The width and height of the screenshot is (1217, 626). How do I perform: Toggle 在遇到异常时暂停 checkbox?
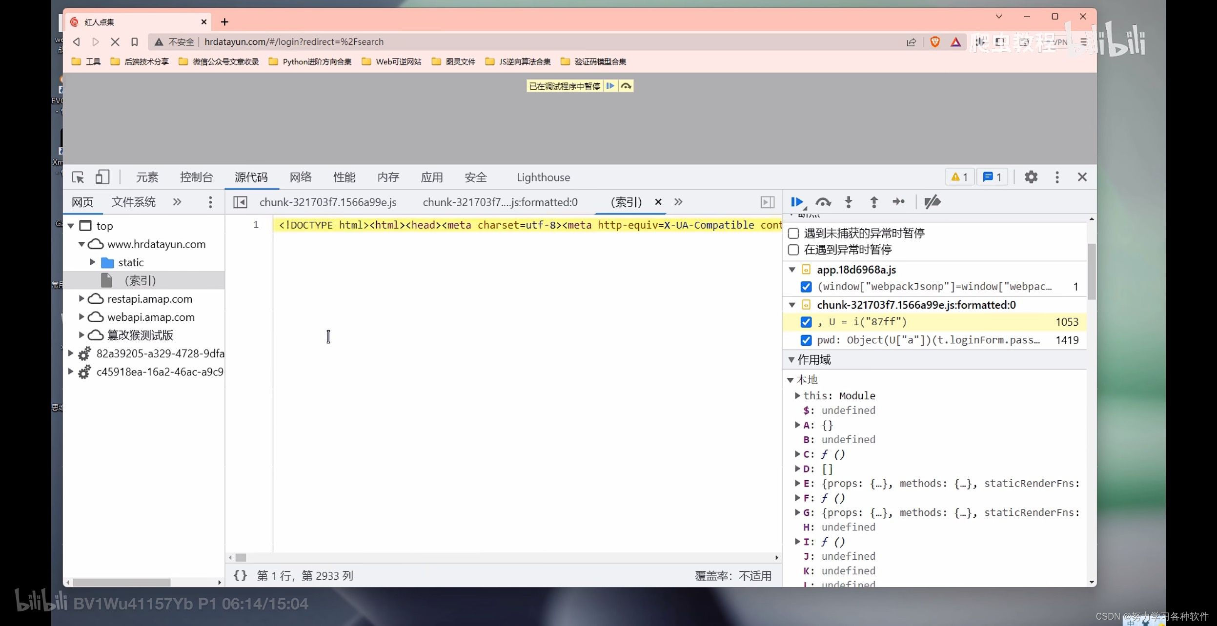(793, 249)
